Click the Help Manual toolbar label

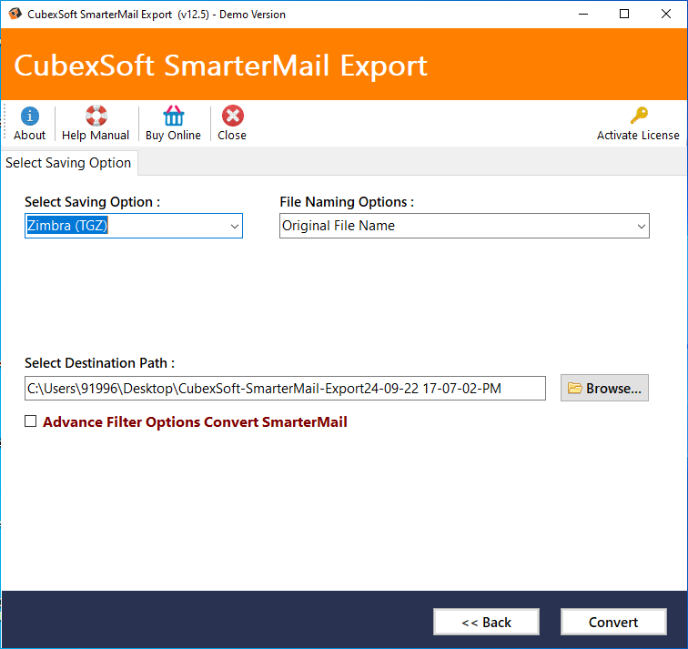(x=96, y=135)
